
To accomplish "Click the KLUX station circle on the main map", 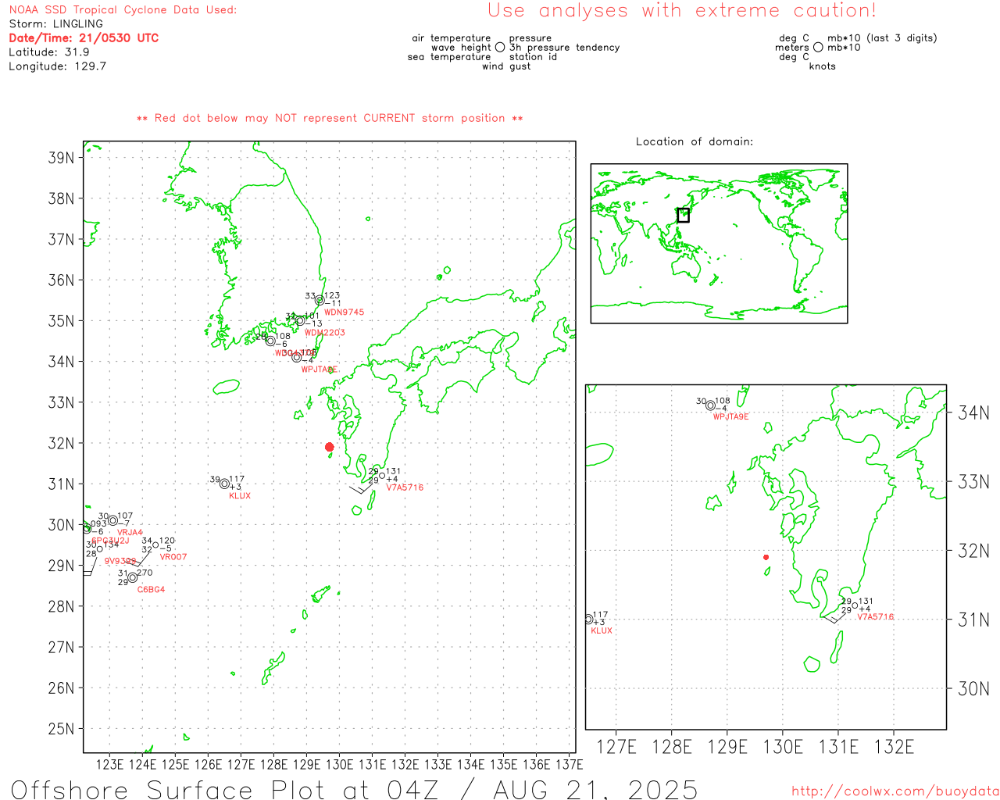I will coord(224,484).
